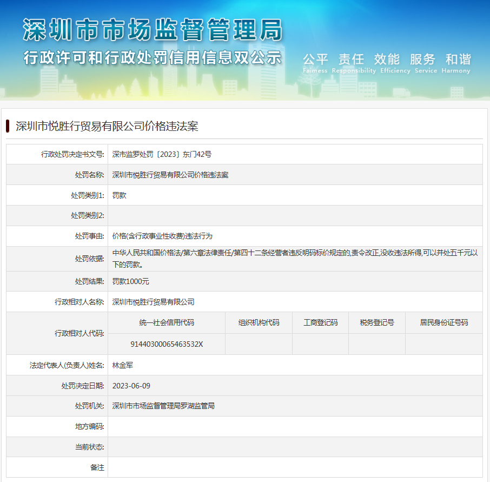Viewport: 490px width, 482px height.
Task: Click the column header 组织机构代码
Action: click(259, 322)
